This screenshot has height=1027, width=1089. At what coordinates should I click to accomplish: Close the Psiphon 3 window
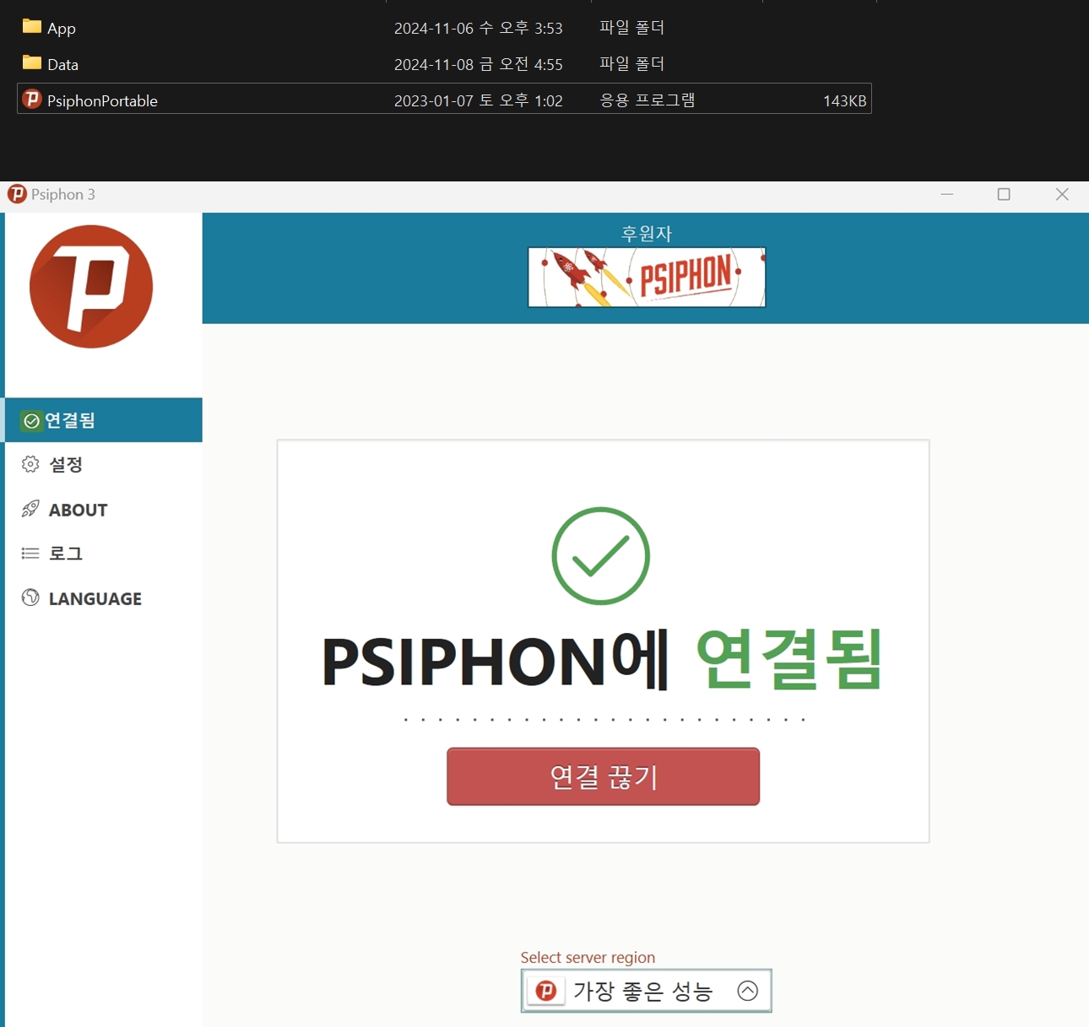(1062, 194)
